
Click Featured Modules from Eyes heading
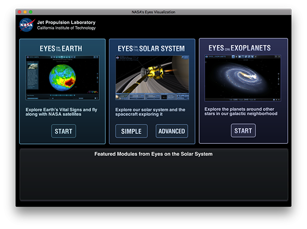tap(153, 154)
